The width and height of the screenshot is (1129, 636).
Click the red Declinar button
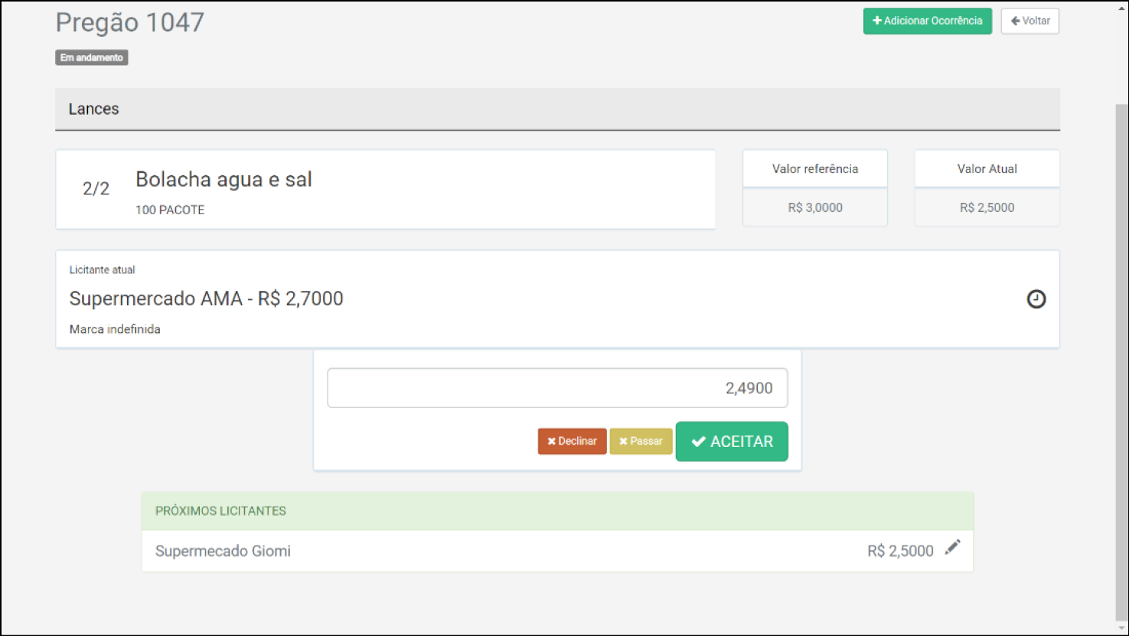[572, 442]
